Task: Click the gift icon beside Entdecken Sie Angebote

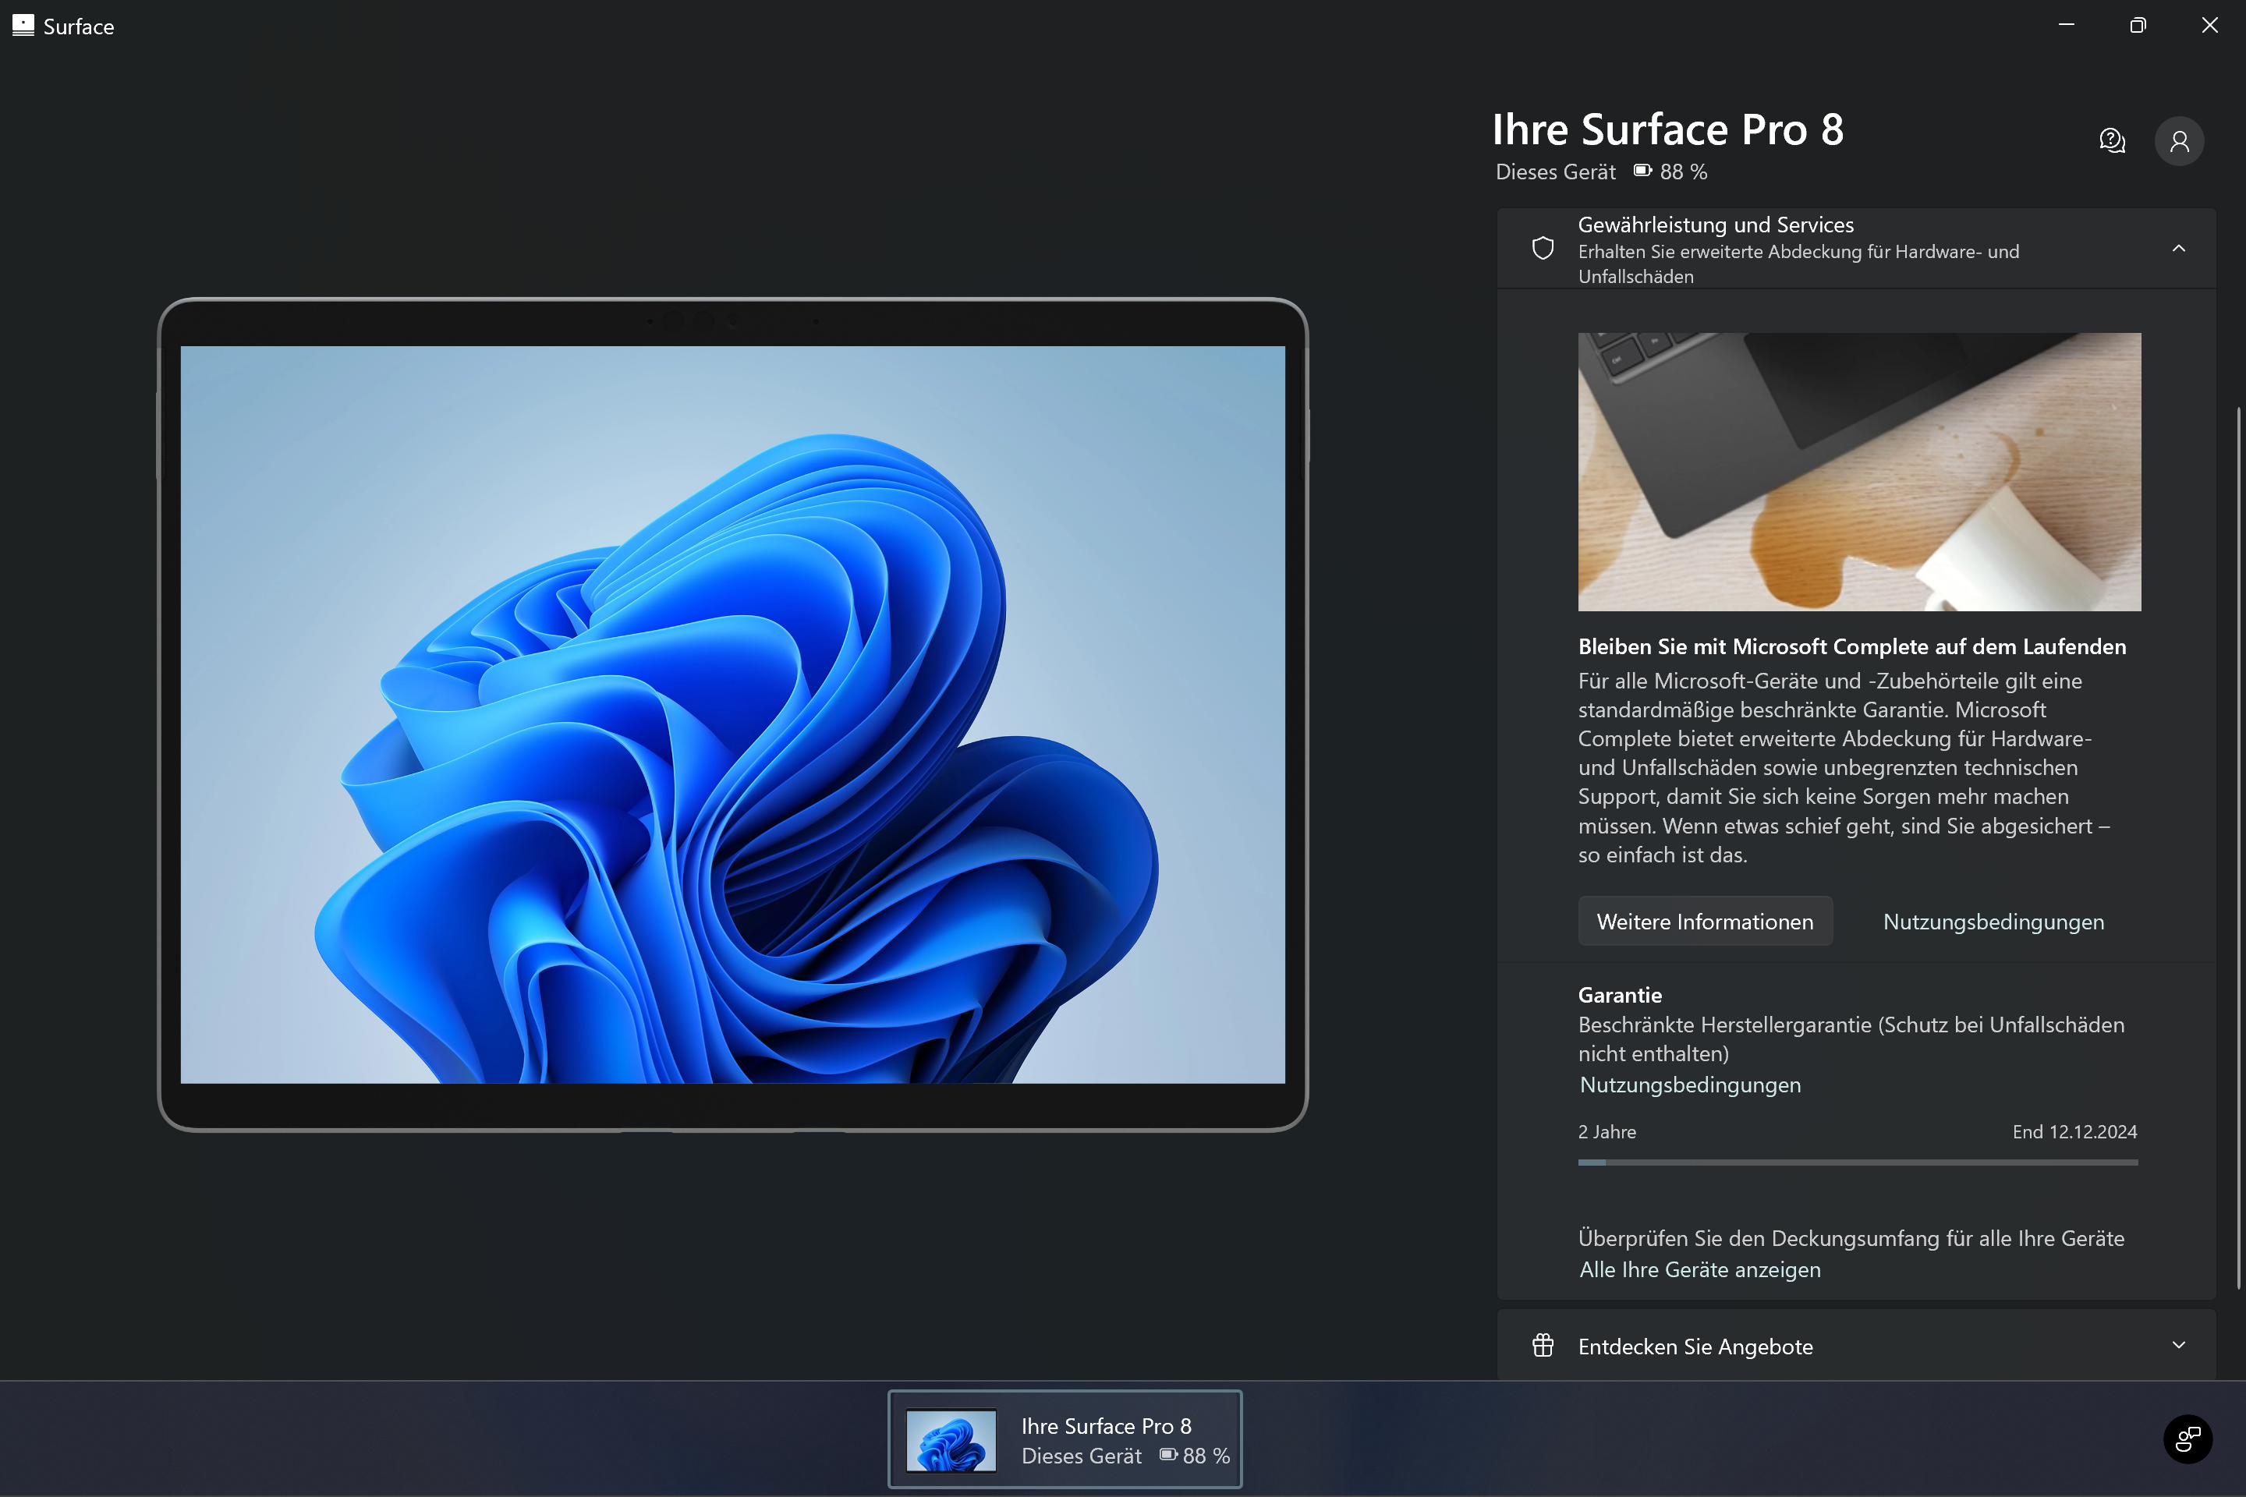Action: [1543, 1345]
